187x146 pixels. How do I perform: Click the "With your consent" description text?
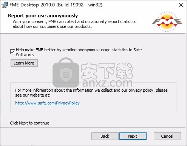tap(74, 24)
